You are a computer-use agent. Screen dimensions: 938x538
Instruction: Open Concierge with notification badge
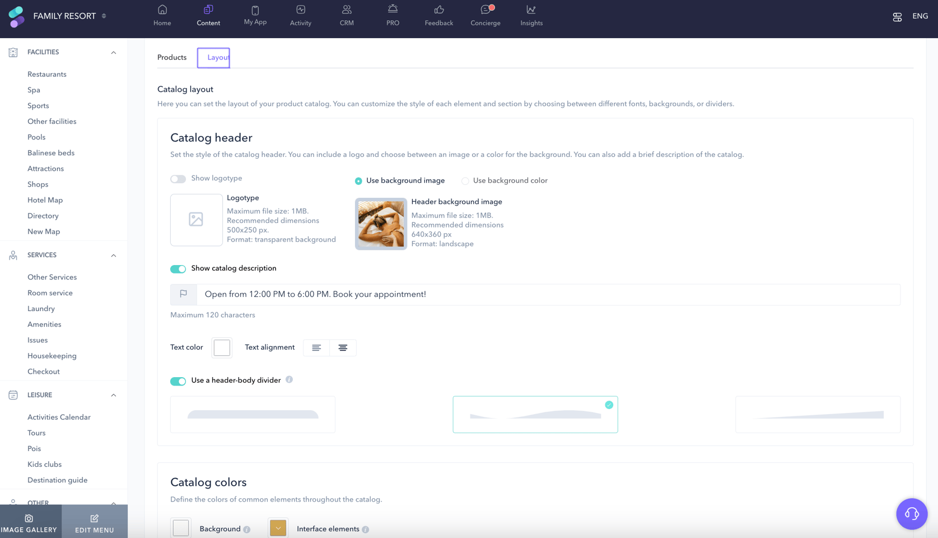pos(485,16)
